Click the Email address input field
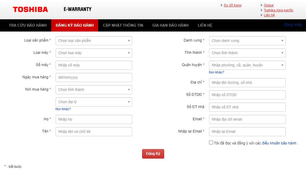 [x=247, y=119]
